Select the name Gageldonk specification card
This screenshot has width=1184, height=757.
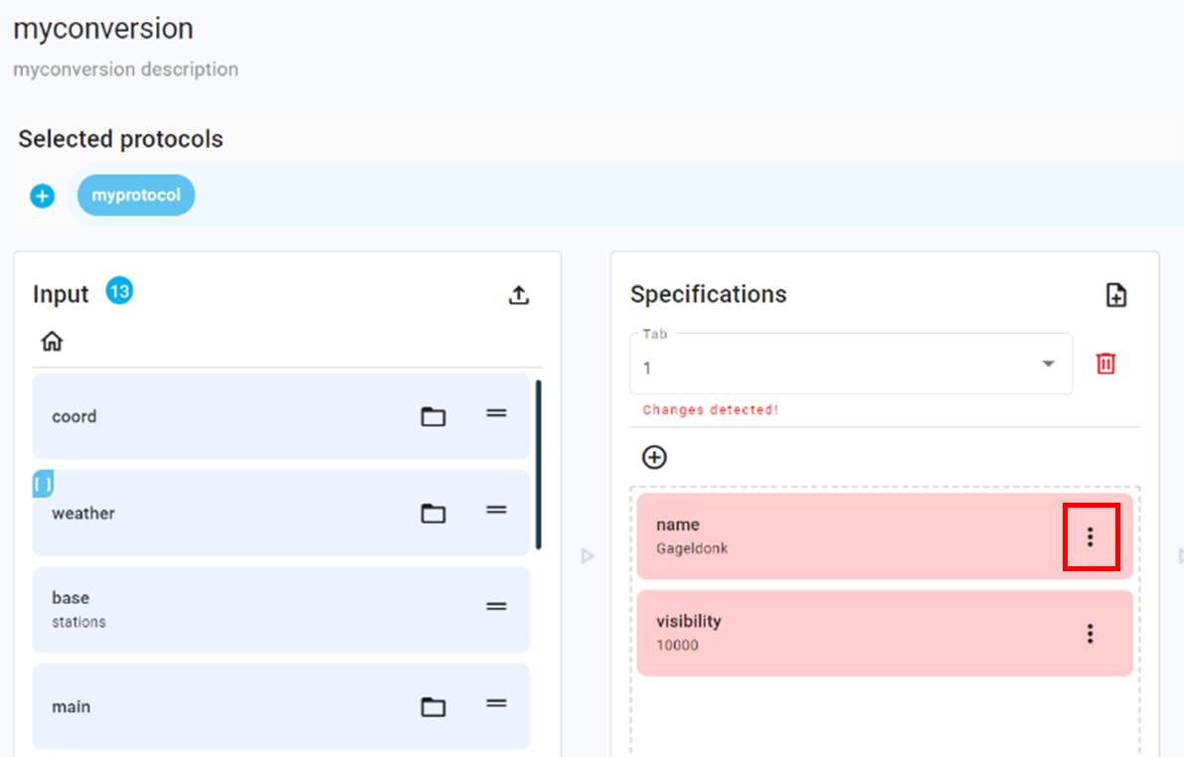coord(845,536)
